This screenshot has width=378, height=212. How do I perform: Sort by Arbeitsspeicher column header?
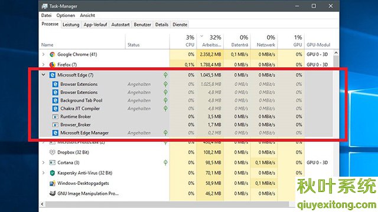[x=210, y=41]
